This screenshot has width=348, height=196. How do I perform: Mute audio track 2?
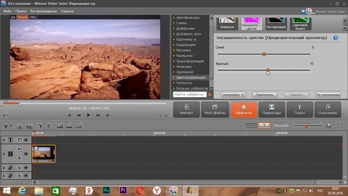(20, 168)
